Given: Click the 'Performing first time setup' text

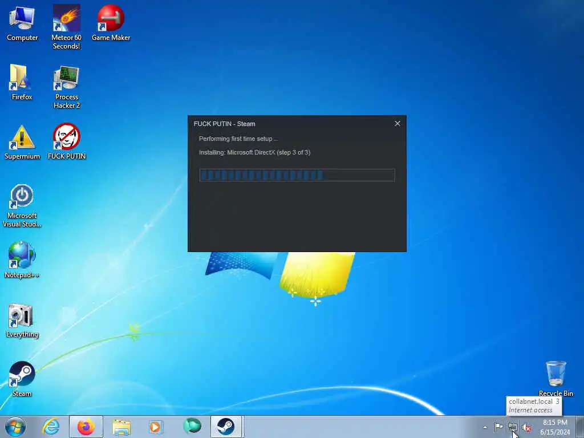Looking at the screenshot, I should tap(238, 139).
